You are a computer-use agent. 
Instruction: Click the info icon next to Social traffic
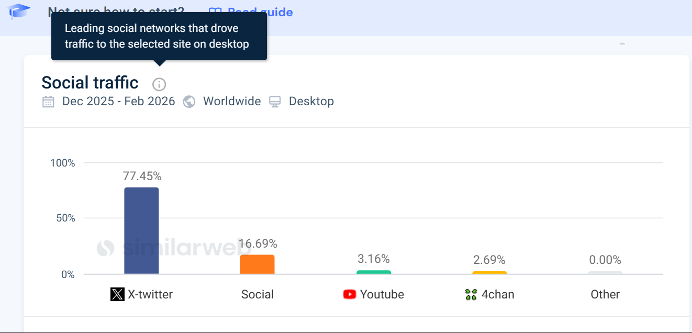click(159, 84)
